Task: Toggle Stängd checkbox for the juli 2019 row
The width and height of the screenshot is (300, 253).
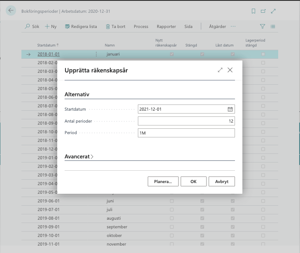Action: (x=202, y=209)
